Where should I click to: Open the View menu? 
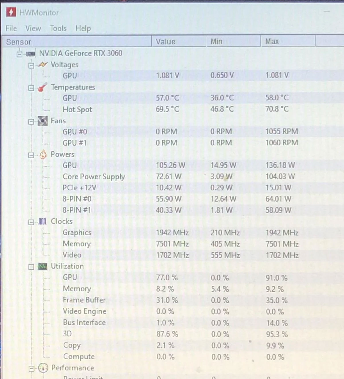point(33,28)
